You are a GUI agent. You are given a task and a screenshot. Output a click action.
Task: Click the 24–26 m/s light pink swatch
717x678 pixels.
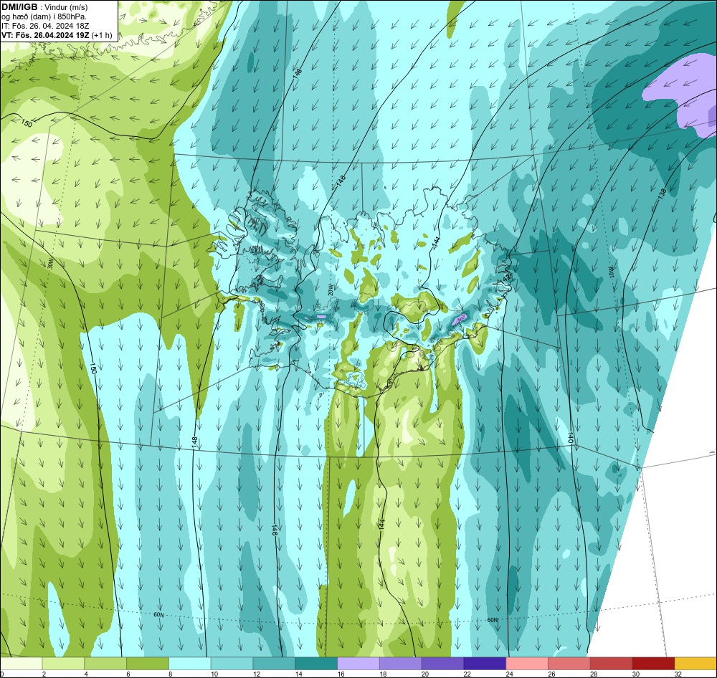pyautogui.click(x=527, y=664)
